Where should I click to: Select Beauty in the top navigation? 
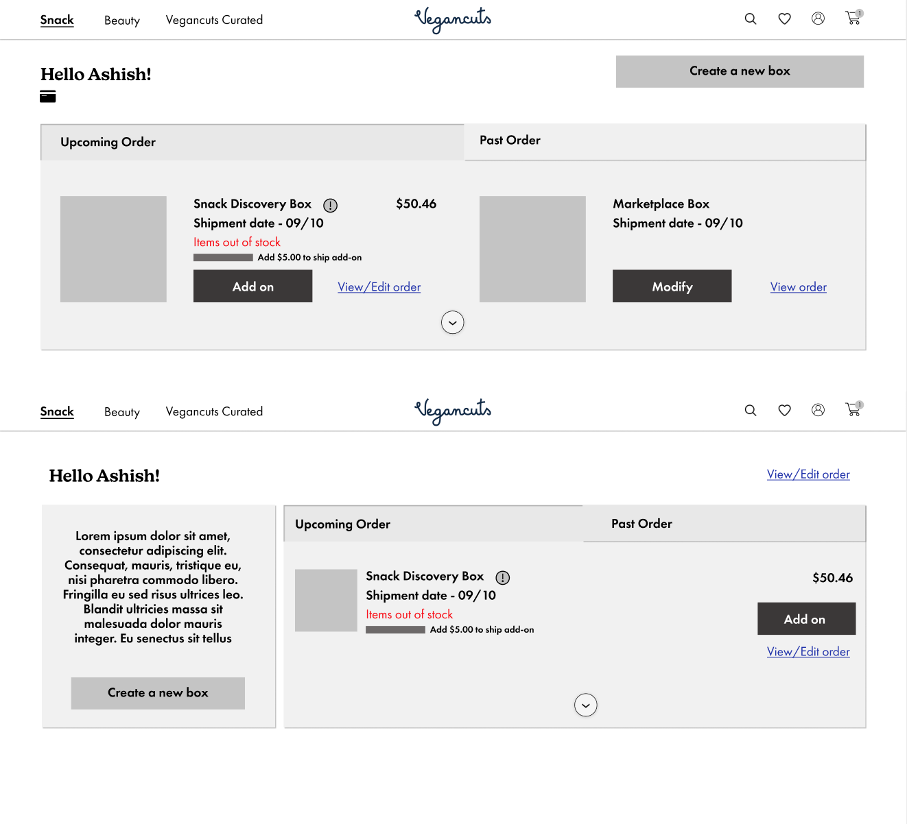[x=122, y=21]
